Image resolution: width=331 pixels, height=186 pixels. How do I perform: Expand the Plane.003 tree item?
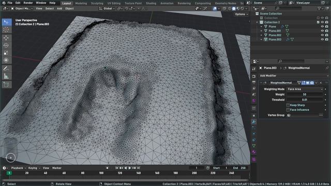(261, 39)
